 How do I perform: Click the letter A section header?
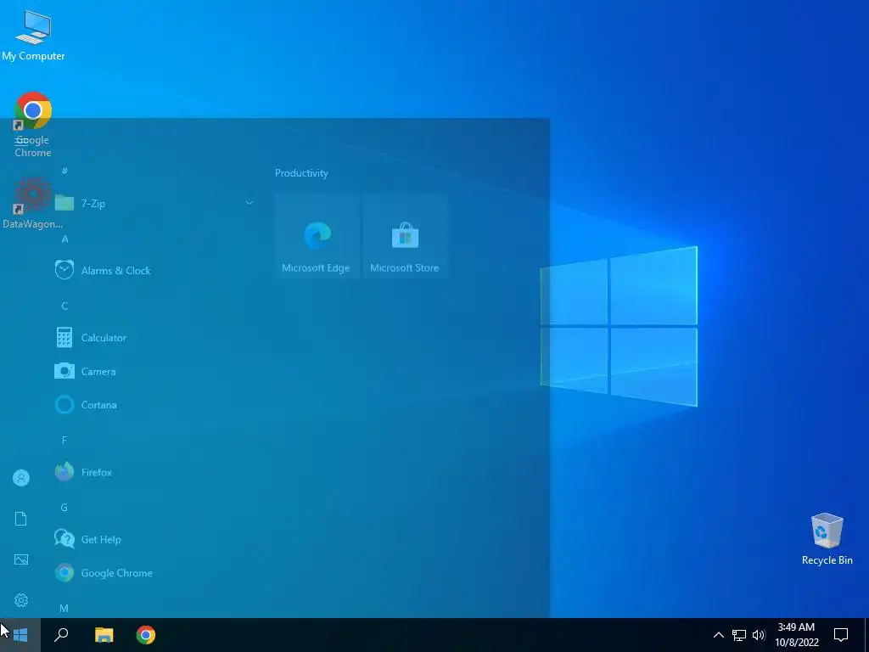click(64, 239)
